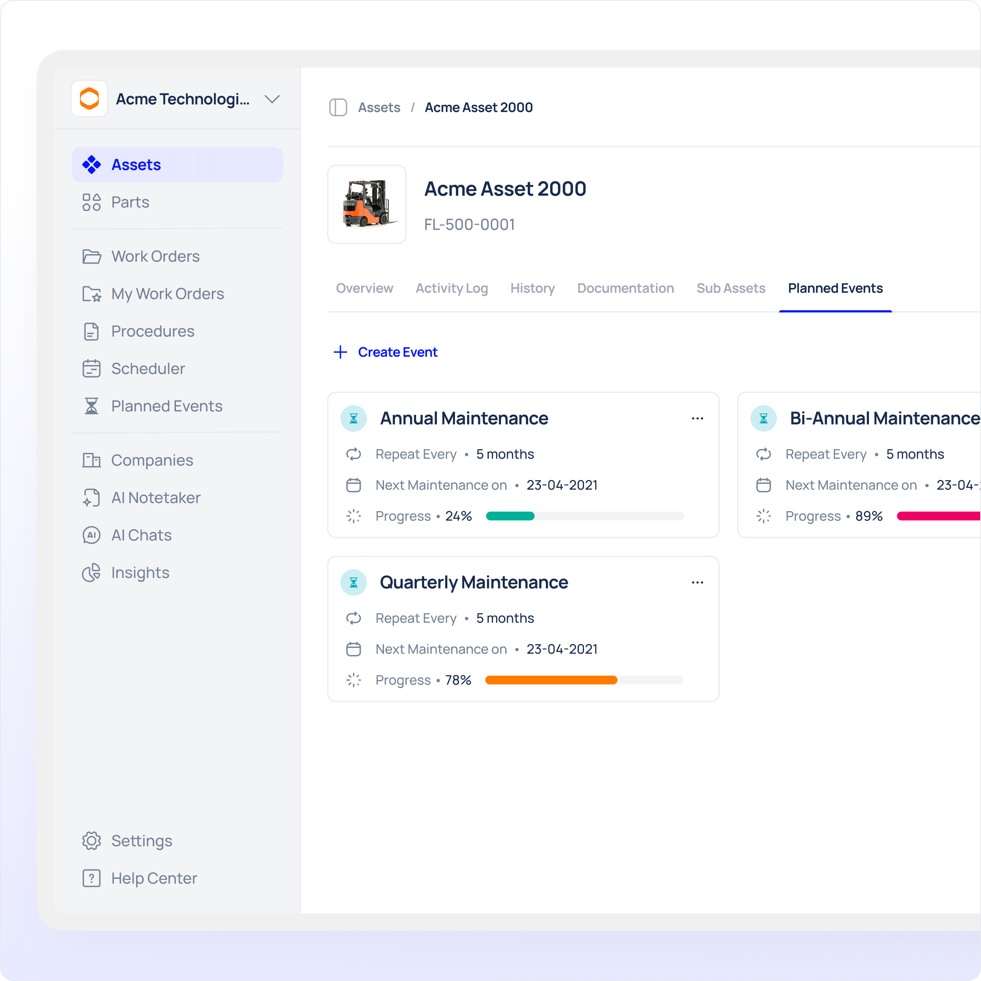Expand Acme Technologies workspace dropdown chevron

click(x=272, y=99)
